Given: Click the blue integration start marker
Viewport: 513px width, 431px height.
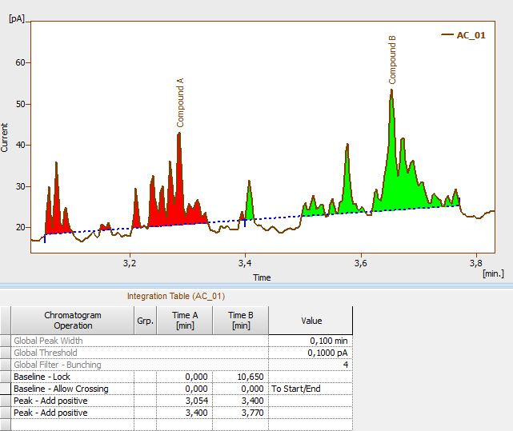Looking at the screenshot, I should (x=45, y=239).
